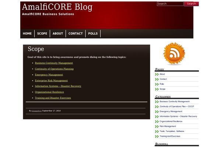Click the September 17, 2010 post date
The height and width of the screenshot is (147, 221).
click(x=52, y=111)
